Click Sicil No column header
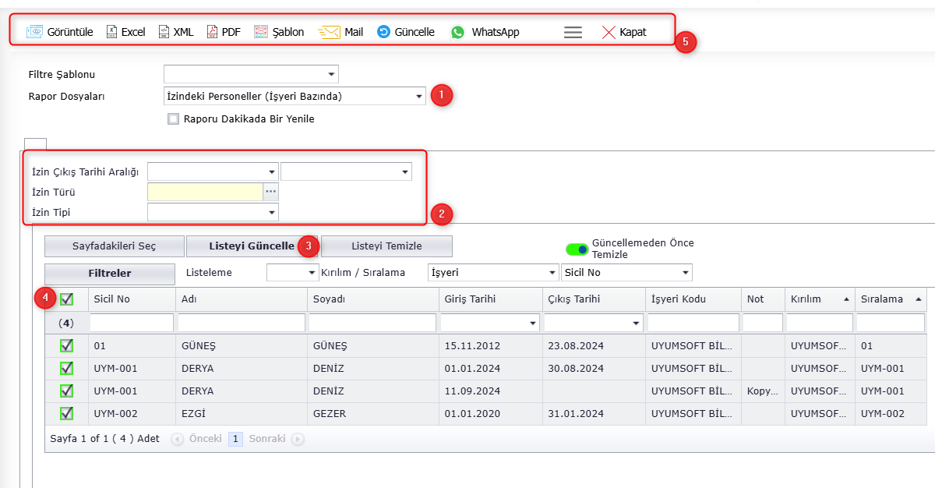 tap(132, 299)
